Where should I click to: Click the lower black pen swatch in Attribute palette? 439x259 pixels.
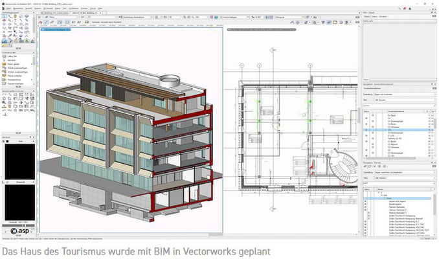20,202
